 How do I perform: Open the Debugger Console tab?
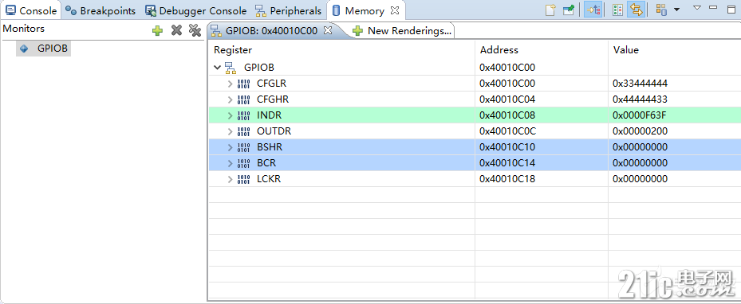[195, 10]
